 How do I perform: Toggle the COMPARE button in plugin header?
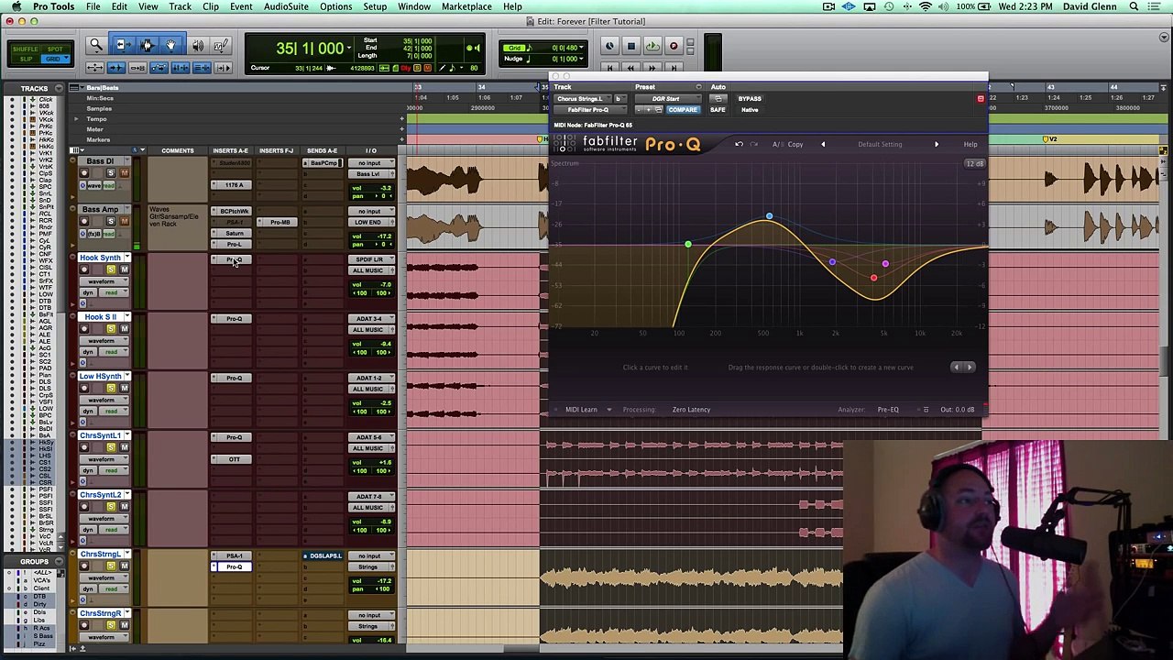pyautogui.click(x=683, y=110)
